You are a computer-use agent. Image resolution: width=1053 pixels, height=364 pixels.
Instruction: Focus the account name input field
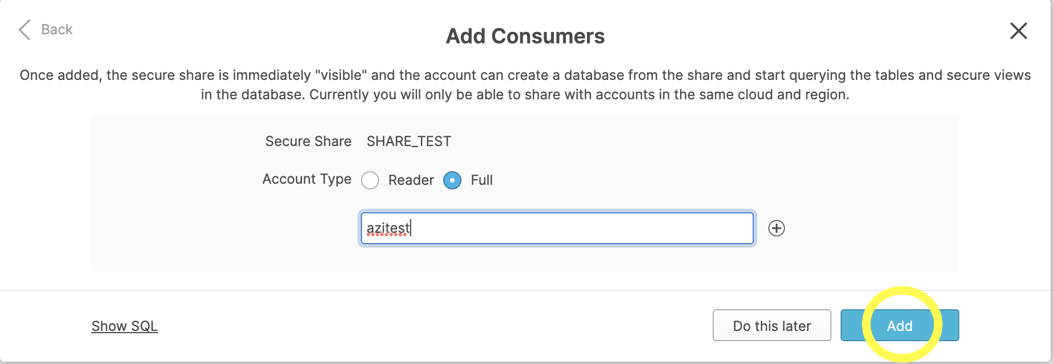571,228
